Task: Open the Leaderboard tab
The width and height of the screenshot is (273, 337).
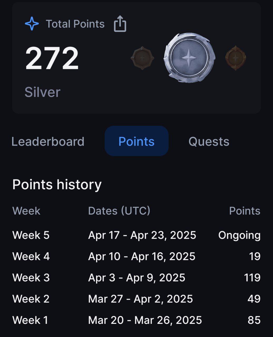Action: (x=48, y=141)
